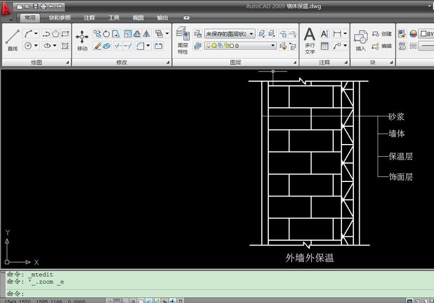Click the color wheel object color icon

click(x=413, y=34)
